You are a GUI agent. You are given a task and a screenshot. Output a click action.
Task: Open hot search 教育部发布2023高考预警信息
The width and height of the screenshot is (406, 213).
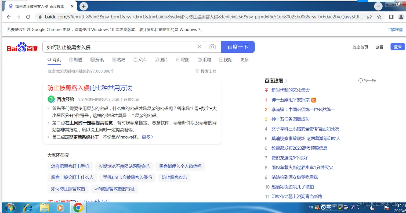tap(299, 148)
